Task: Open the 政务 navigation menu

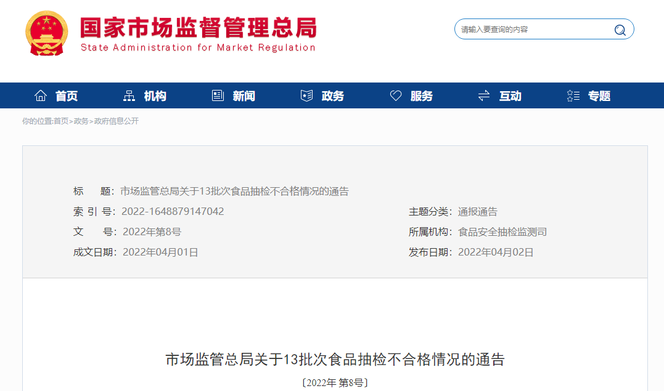Action: click(332, 95)
